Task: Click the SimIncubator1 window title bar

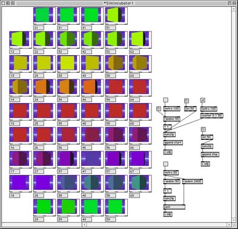Action: (119, 3)
